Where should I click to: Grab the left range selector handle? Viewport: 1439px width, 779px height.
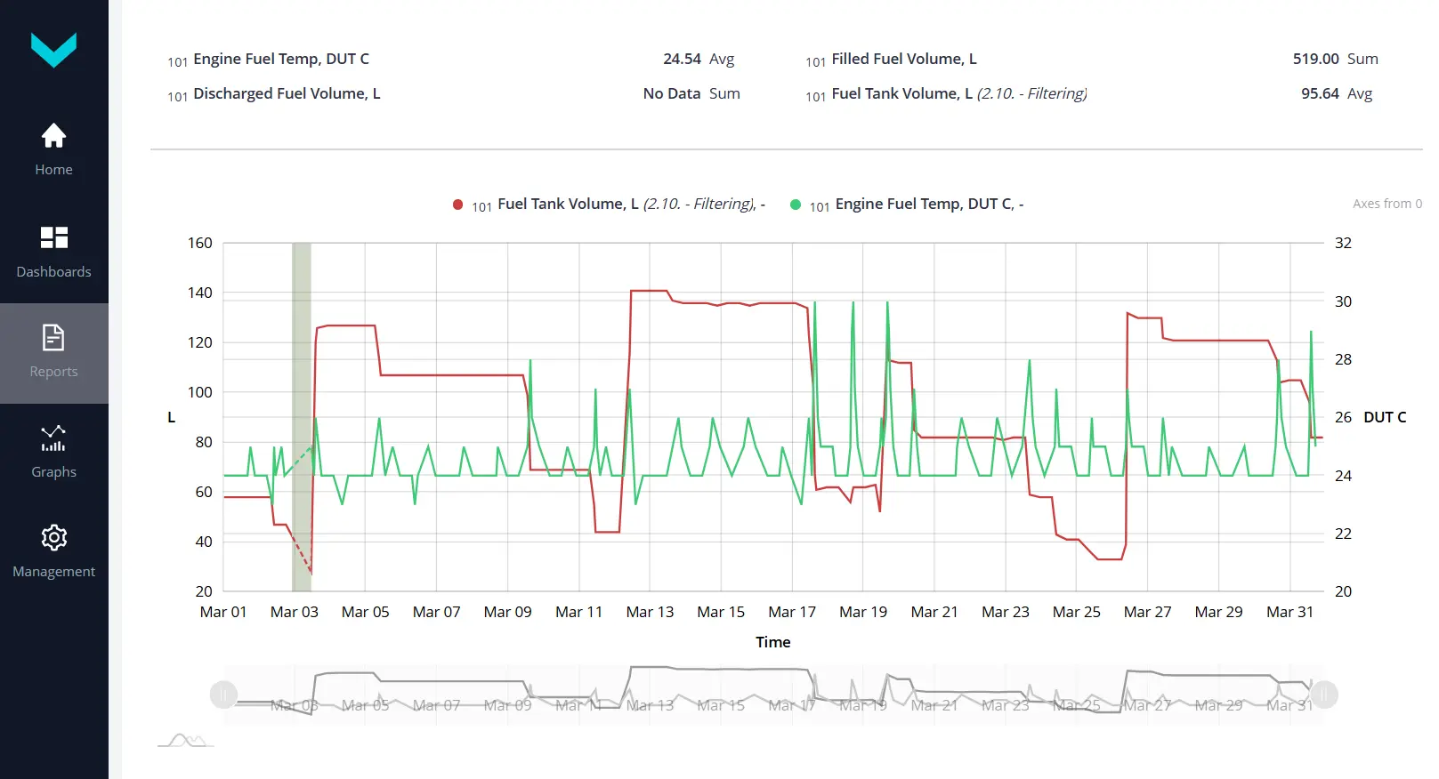223,695
